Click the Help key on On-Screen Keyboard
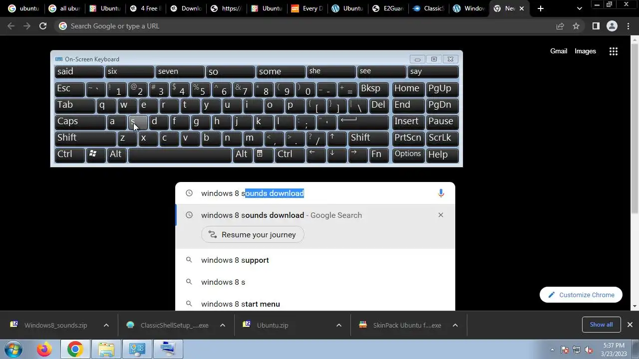Screen dimensions: 639x359 click(x=442, y=155)
